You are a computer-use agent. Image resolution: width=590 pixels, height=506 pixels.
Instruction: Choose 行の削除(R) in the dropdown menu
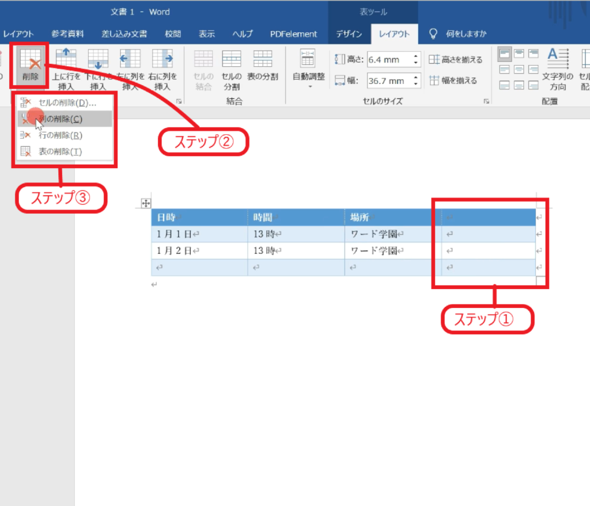point(60,135)
